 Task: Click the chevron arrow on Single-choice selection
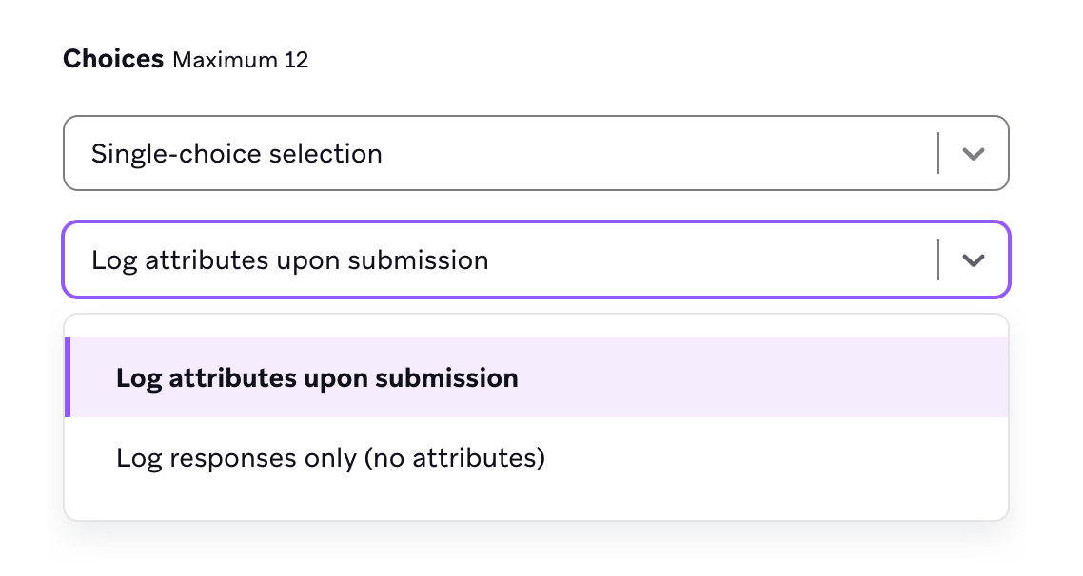tap(974, 154)
